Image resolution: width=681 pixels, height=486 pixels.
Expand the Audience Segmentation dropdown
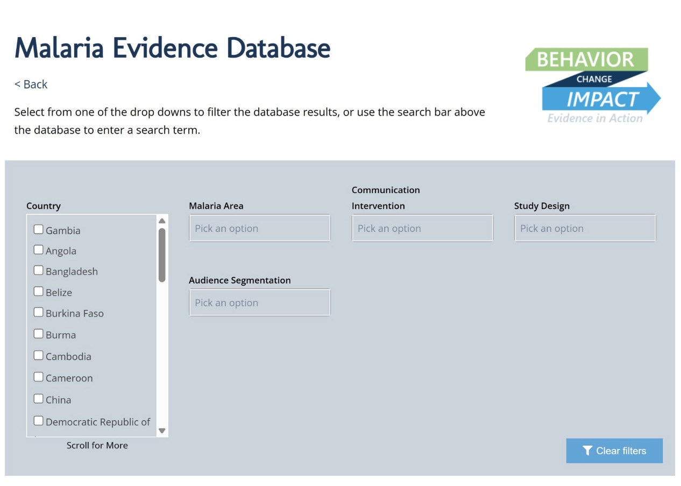tap(259, 303)
